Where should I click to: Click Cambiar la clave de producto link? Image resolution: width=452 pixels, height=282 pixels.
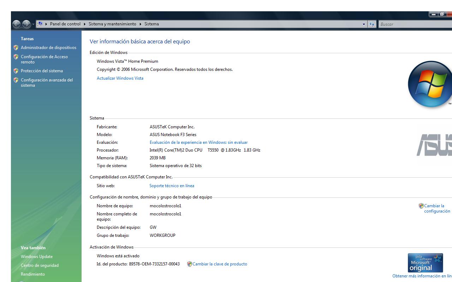click(x=220, y=264)
